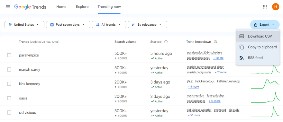Open the Past seven days dropdown
283x122 pixels.
click(x=68, y=25)
